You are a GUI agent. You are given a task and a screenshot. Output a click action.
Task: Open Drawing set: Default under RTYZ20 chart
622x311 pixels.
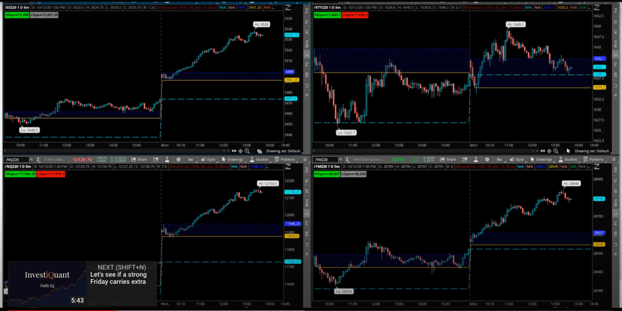[x=592, y=151]
